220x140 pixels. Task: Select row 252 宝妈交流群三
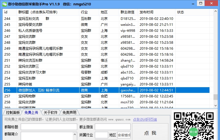pos(106,66)
